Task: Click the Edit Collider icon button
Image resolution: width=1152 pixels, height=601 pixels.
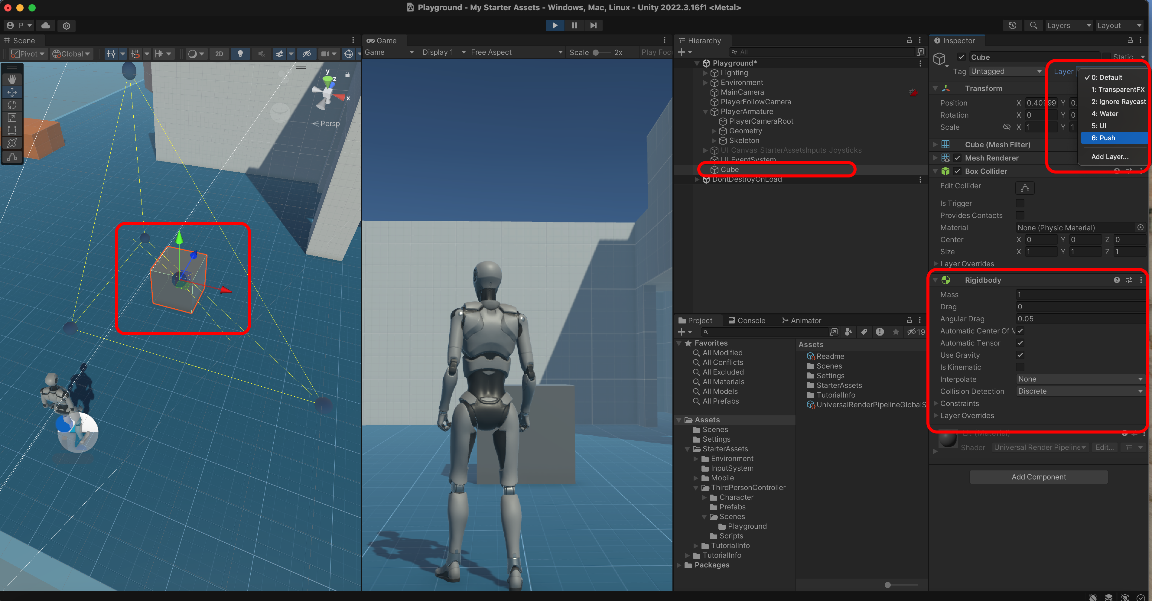Action: 1024,188
